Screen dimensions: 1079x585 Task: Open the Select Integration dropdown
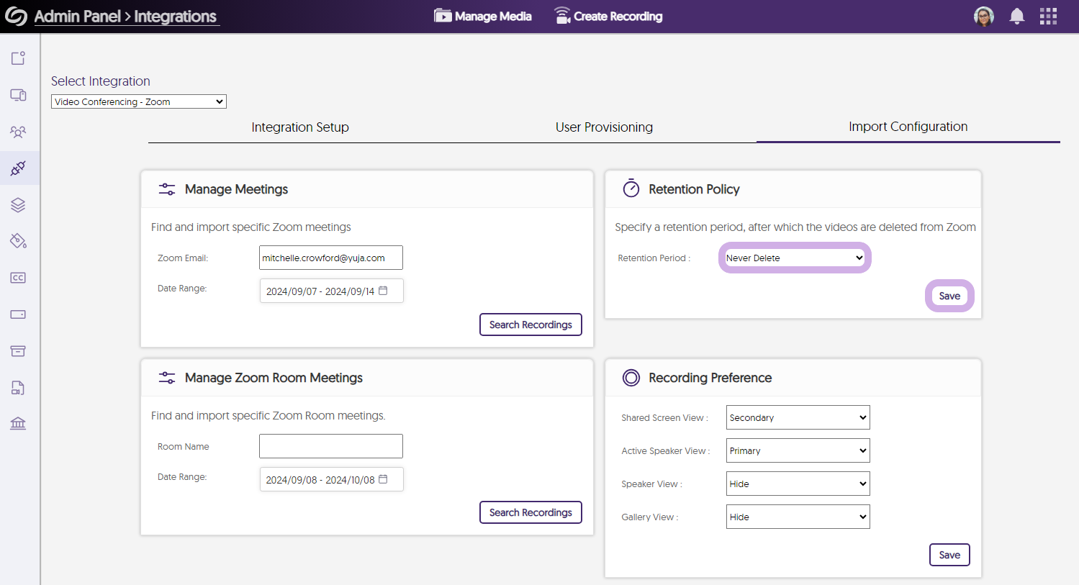coord(139,102)
